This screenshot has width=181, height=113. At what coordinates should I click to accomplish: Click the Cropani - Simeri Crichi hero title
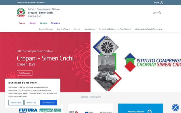click(x=45, y=58)
